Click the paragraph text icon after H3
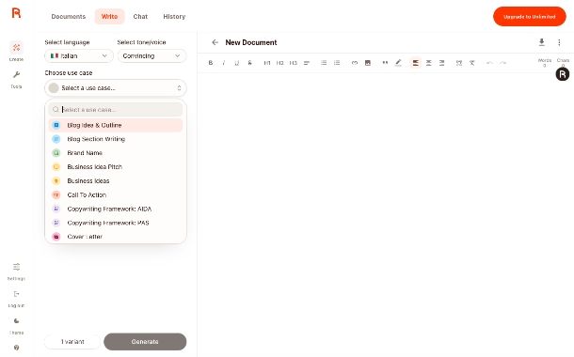The width and height of the screenshot is (574, 357). coord(307,63)
